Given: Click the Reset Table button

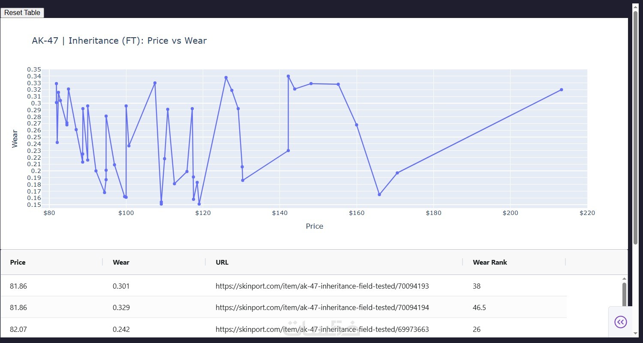Looking at the screenshot, I should point(22,12).
